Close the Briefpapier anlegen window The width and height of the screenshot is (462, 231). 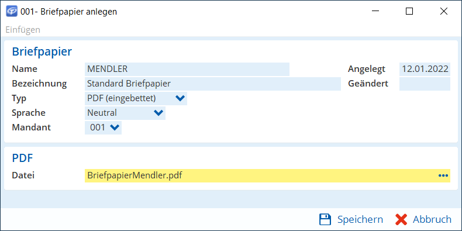pos(444,12)
